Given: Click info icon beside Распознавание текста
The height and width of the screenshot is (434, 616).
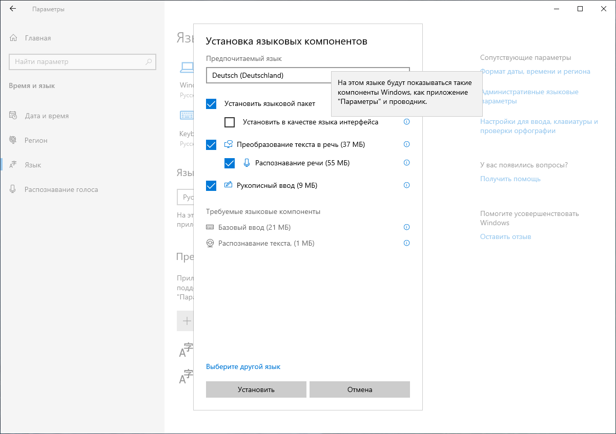Looking at the screenshot, I should tap(407, 243).
